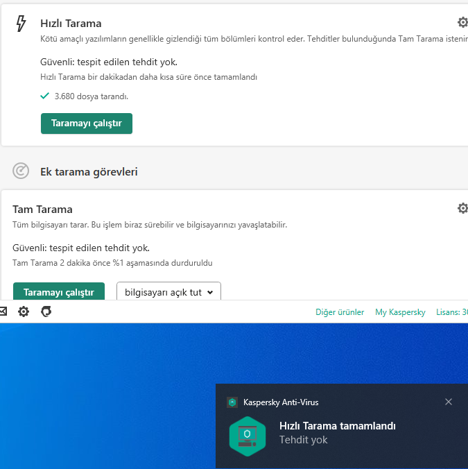The image size is (468, 469).
Task: Run the Hızlı Tarama scan
Action: 87,123
